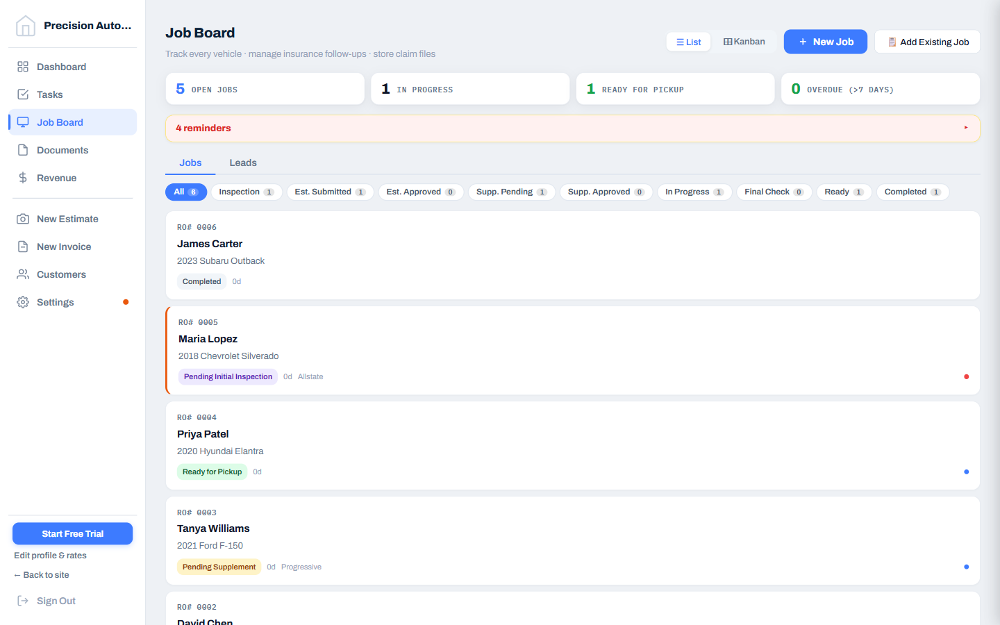Click the Ready for Pickup status badge
Viewport: 1000px width, 625px height.
point(212,472)
